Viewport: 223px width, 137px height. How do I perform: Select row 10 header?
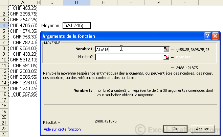[x=4, y=60]
